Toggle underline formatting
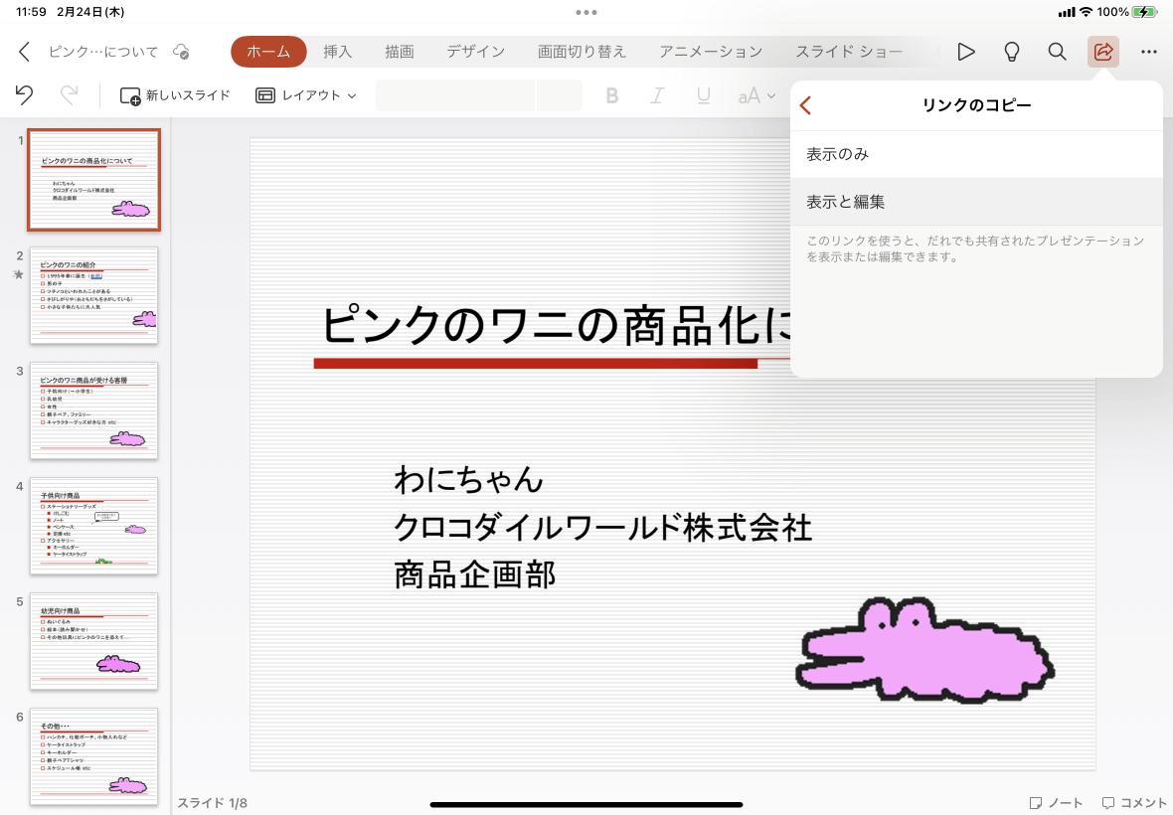 point(703,95)
